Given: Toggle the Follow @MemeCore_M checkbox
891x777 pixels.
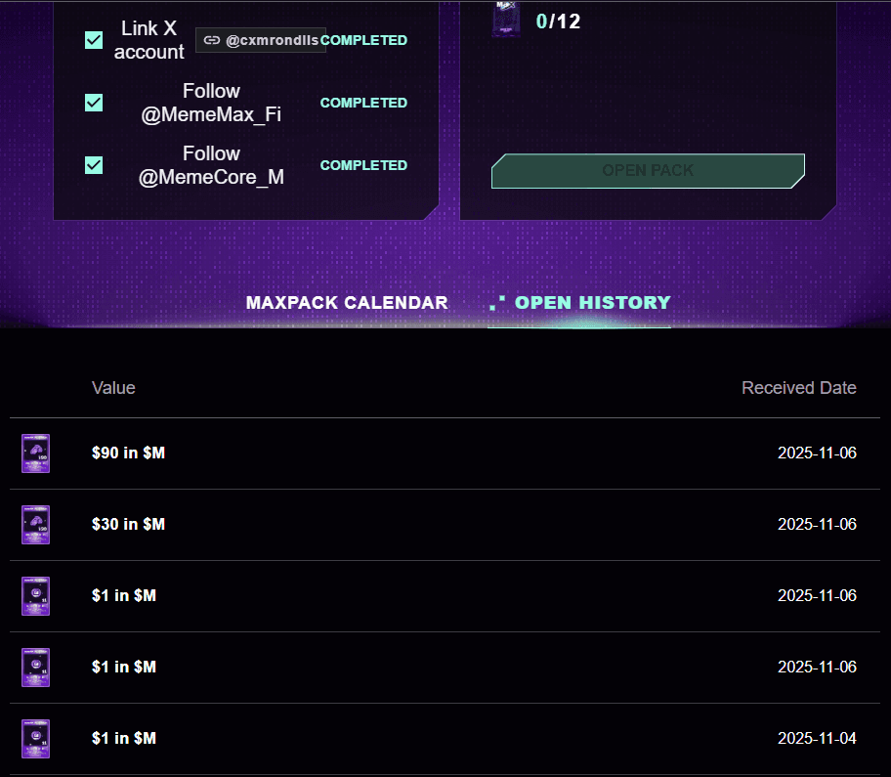Looking at the screenshot, I should (94, 165).
